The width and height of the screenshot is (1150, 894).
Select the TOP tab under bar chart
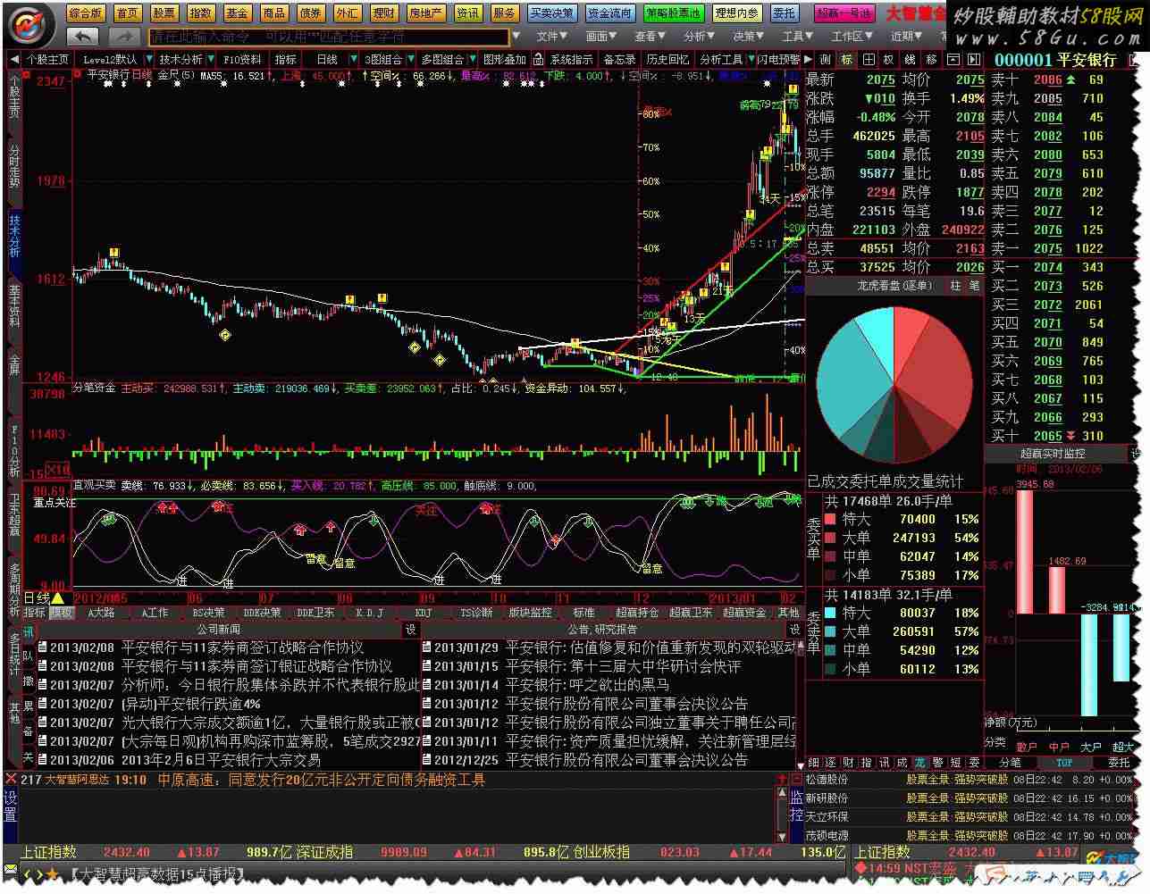pyautogui.click(x=1063, y=763)
